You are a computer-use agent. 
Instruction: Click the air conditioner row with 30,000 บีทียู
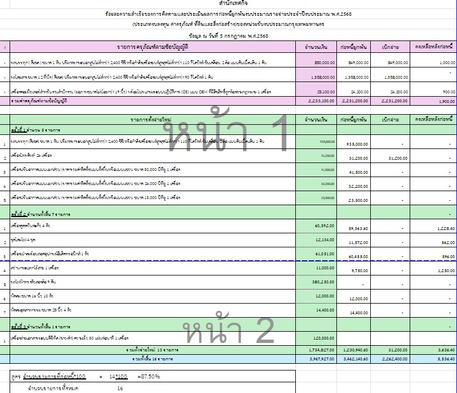(x=153, y=170)
